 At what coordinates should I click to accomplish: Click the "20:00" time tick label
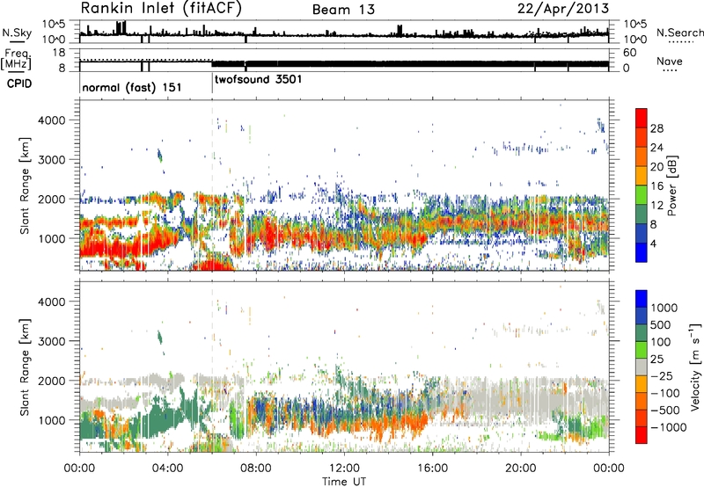coord(520,469)
